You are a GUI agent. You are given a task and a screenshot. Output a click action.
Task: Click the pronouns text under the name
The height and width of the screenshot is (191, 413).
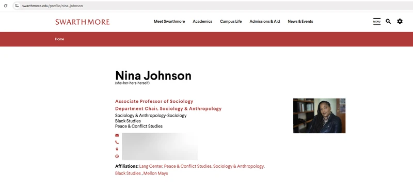click(x=132, y=83)
